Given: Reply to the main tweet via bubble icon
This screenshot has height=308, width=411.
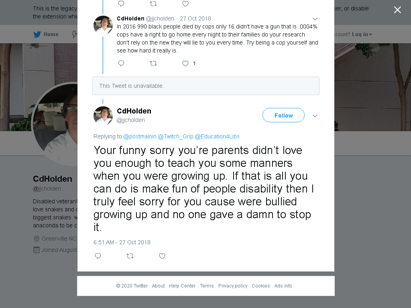Looking at the screenshot, I should [x=98, y=256].
